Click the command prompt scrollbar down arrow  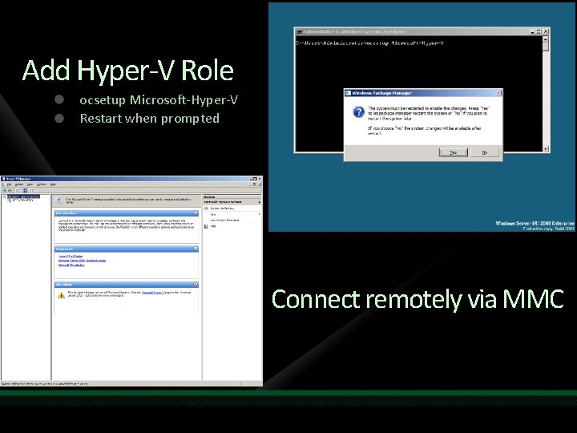click(x=546, y=149)
